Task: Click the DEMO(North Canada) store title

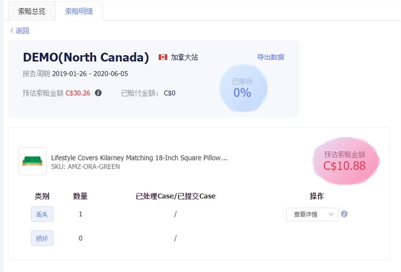Action: point(86,57)
